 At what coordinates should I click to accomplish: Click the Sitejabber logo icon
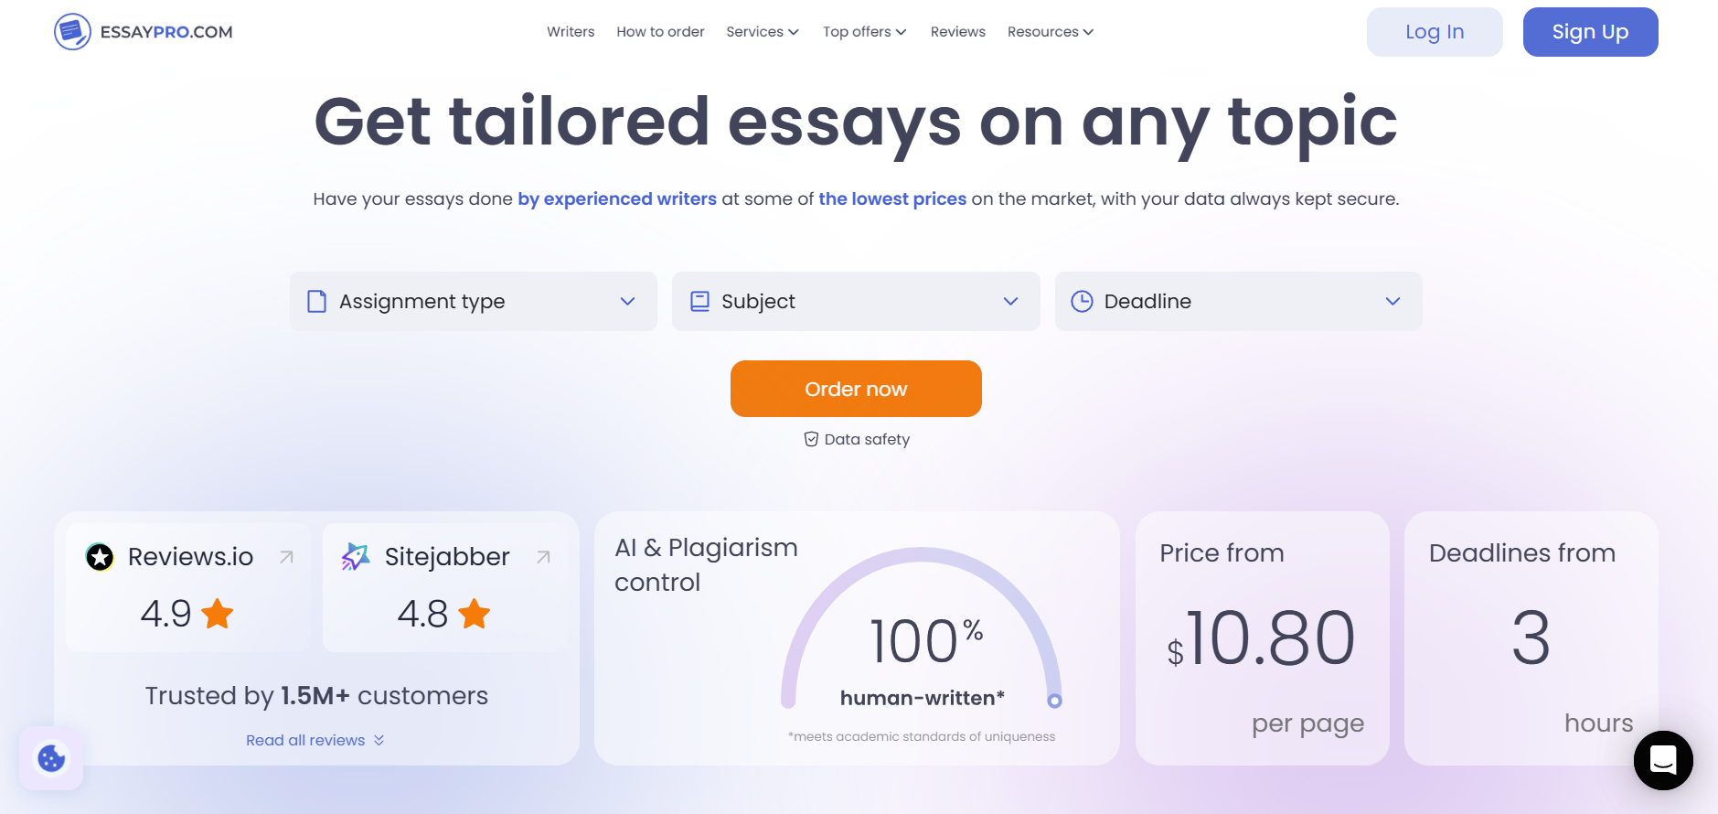[x=356, y=557]
